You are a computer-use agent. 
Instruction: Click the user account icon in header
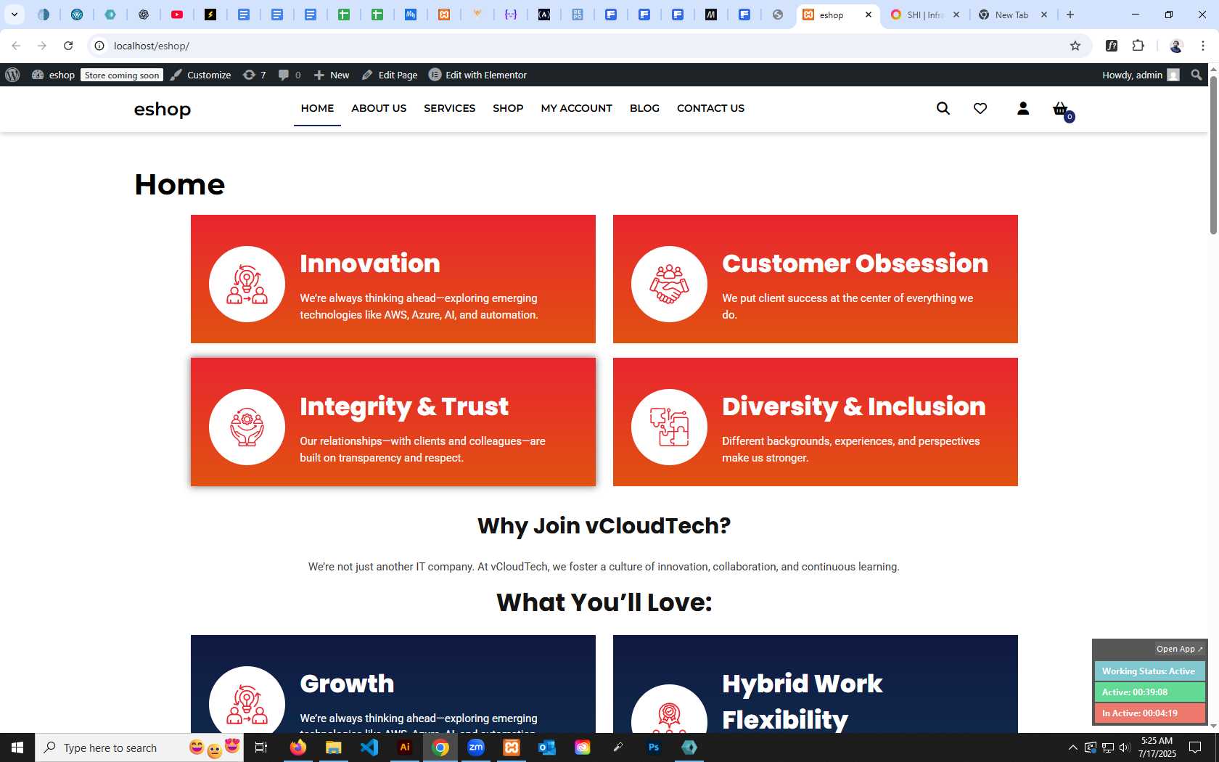tap(1023, 108)
